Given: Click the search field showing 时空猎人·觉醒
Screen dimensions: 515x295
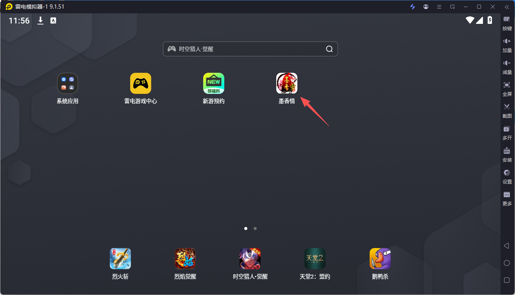Looking at the screenshot, I should point(250,49).
